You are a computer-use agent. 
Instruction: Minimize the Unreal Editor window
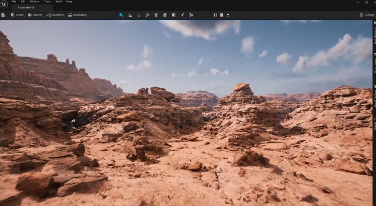[x=358, y=2]
